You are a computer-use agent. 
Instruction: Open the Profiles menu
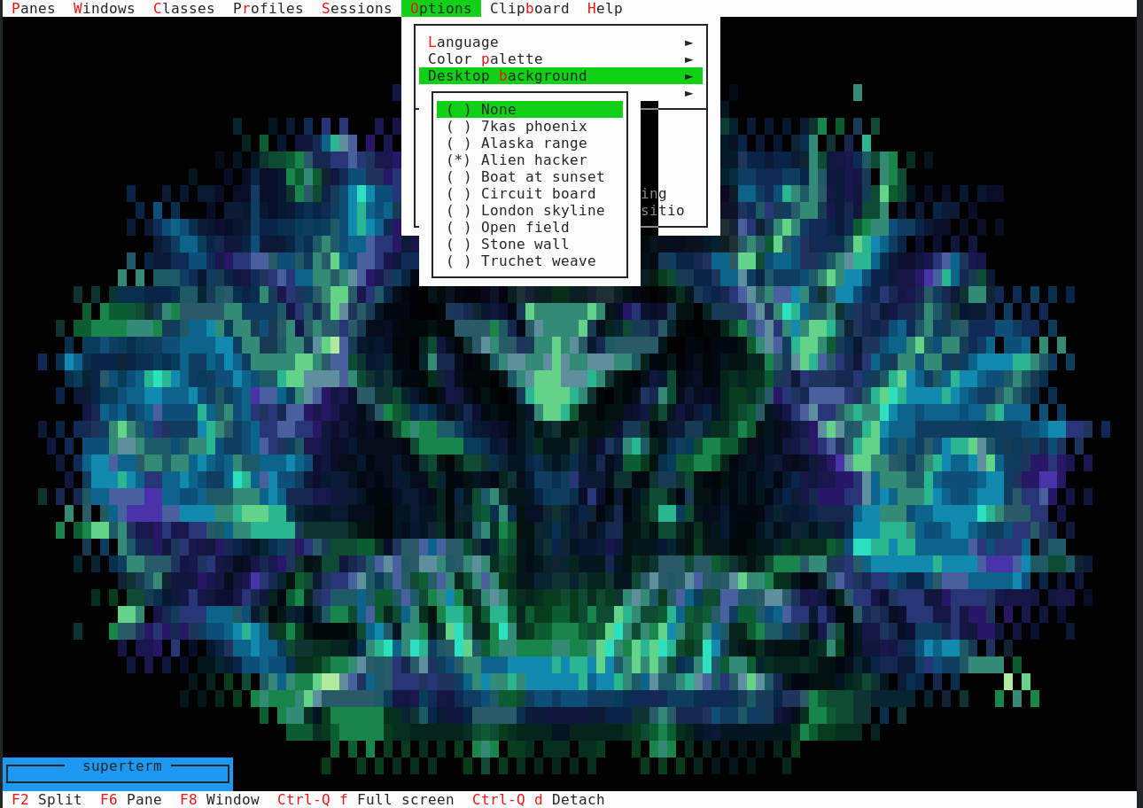pos(268,8)
